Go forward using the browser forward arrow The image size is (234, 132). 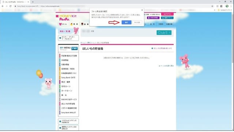pyautogui.click(x=7, y=6)
